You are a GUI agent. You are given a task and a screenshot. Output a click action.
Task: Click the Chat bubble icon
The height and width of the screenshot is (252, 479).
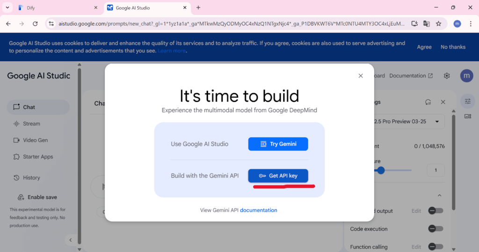coord(16,107)
